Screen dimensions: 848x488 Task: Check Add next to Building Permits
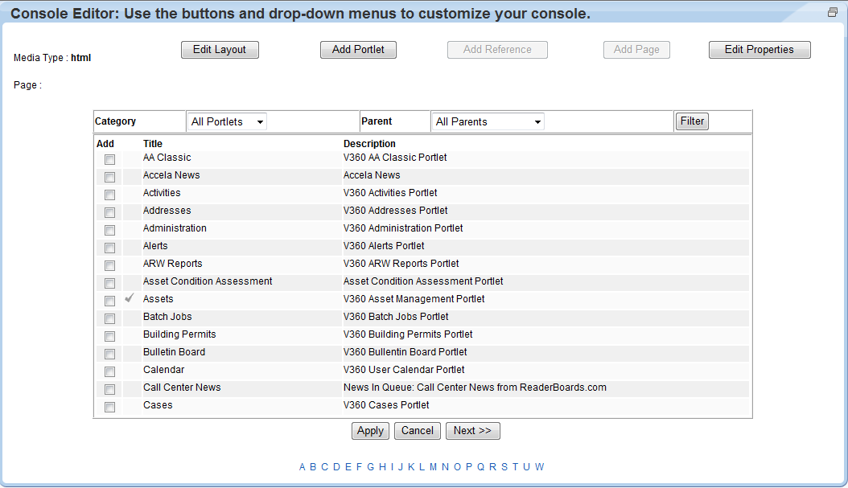(x=109, y=336)
